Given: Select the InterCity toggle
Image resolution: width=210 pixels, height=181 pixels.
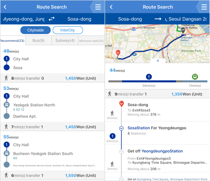Looking at the screenshot, I should 68,30.
